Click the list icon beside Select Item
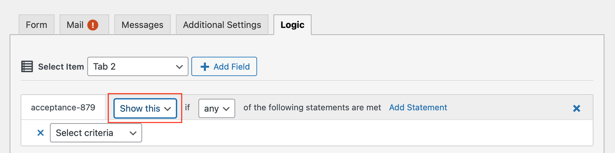 pos(27,67)
